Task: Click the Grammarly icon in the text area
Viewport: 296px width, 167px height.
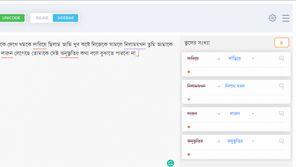Action: pyautogui.click(x=170, y=163)
